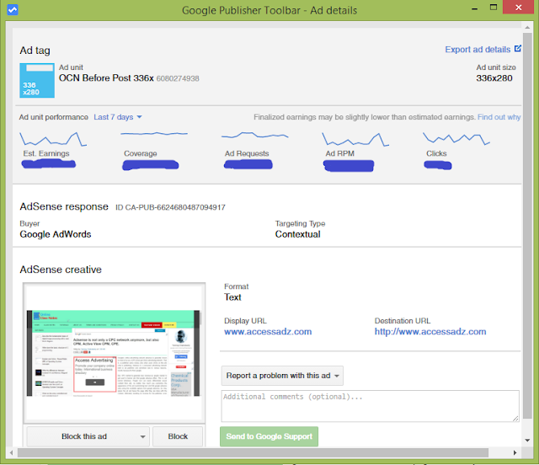Click the vertical scrollbar down arrow

(x=527, y=441)
